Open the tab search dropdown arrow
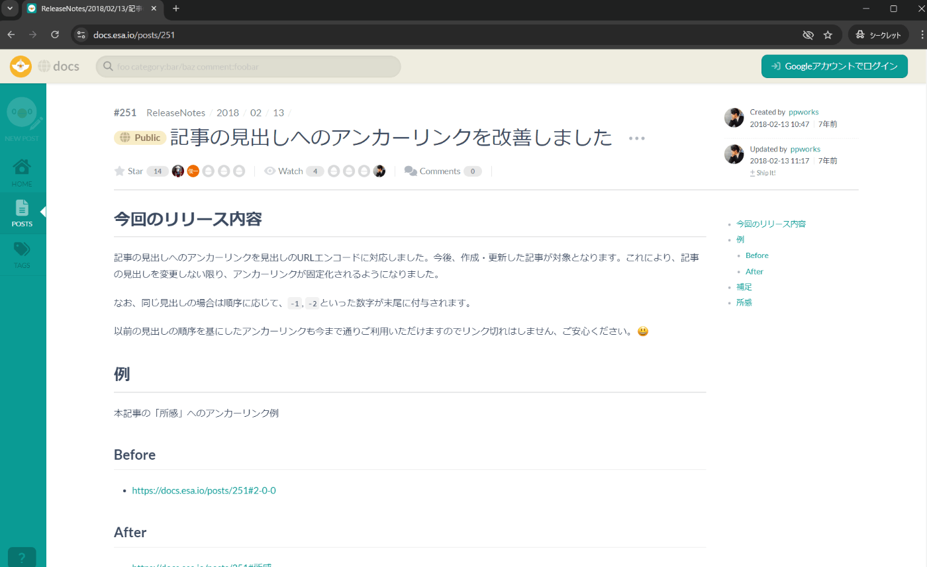 (x=9, y=9)
